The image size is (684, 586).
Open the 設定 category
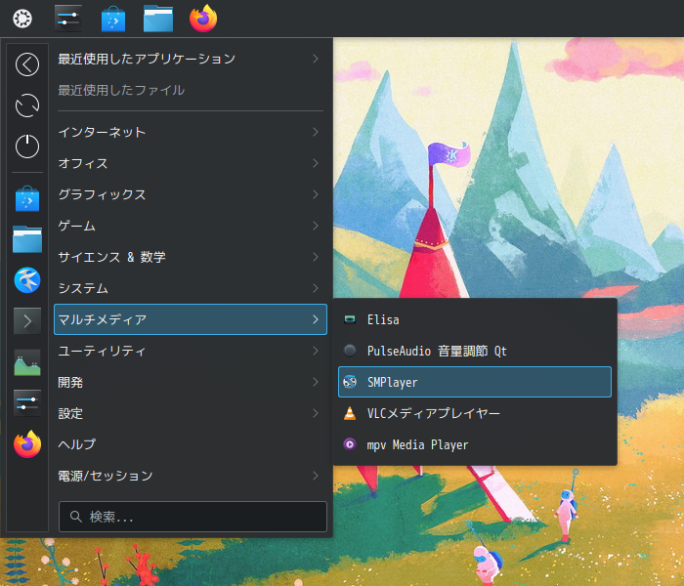tap(191, 413)
